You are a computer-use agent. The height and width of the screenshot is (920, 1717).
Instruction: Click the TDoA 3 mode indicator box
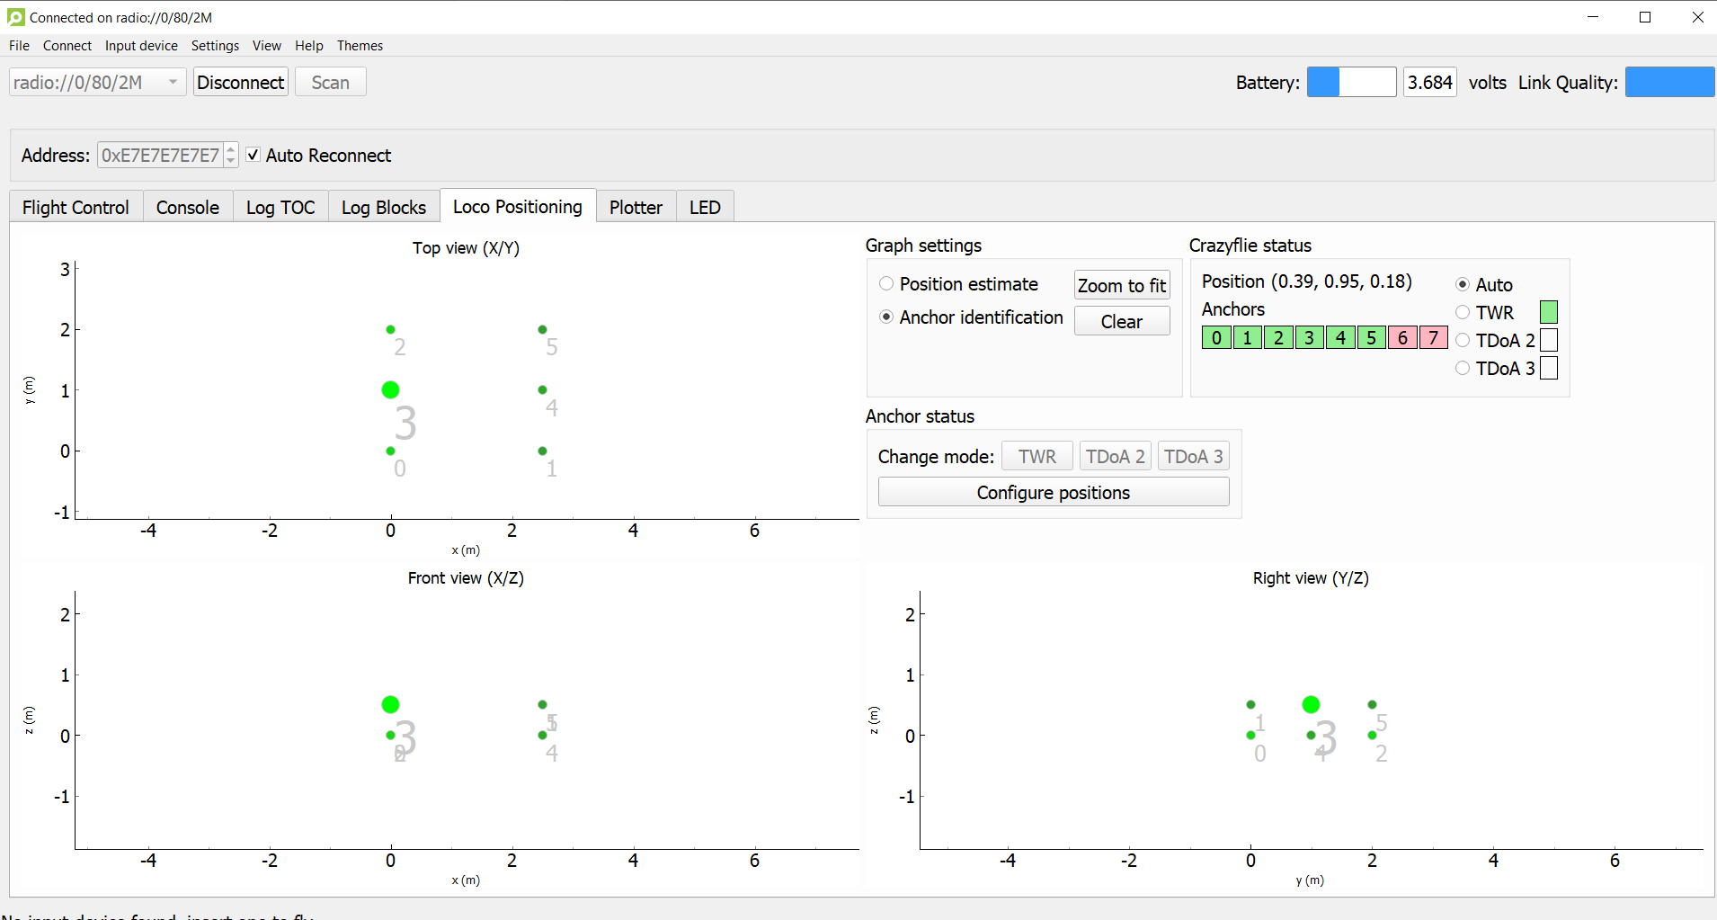[x=1548, y=368]
